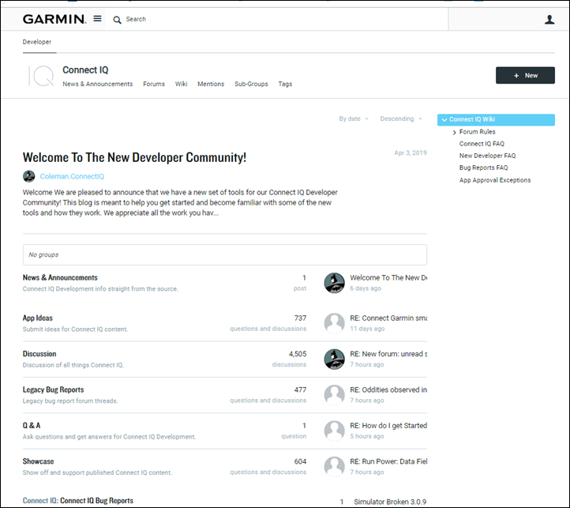
Task: Click the + New button
Action: pyautogui.click(x=525, y=75)
